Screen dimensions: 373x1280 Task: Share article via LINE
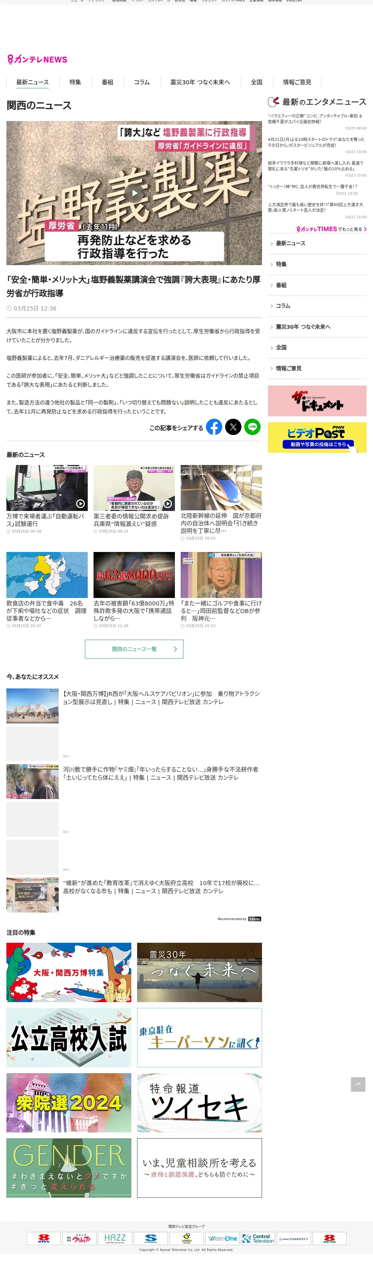click(x=252, y=427)
